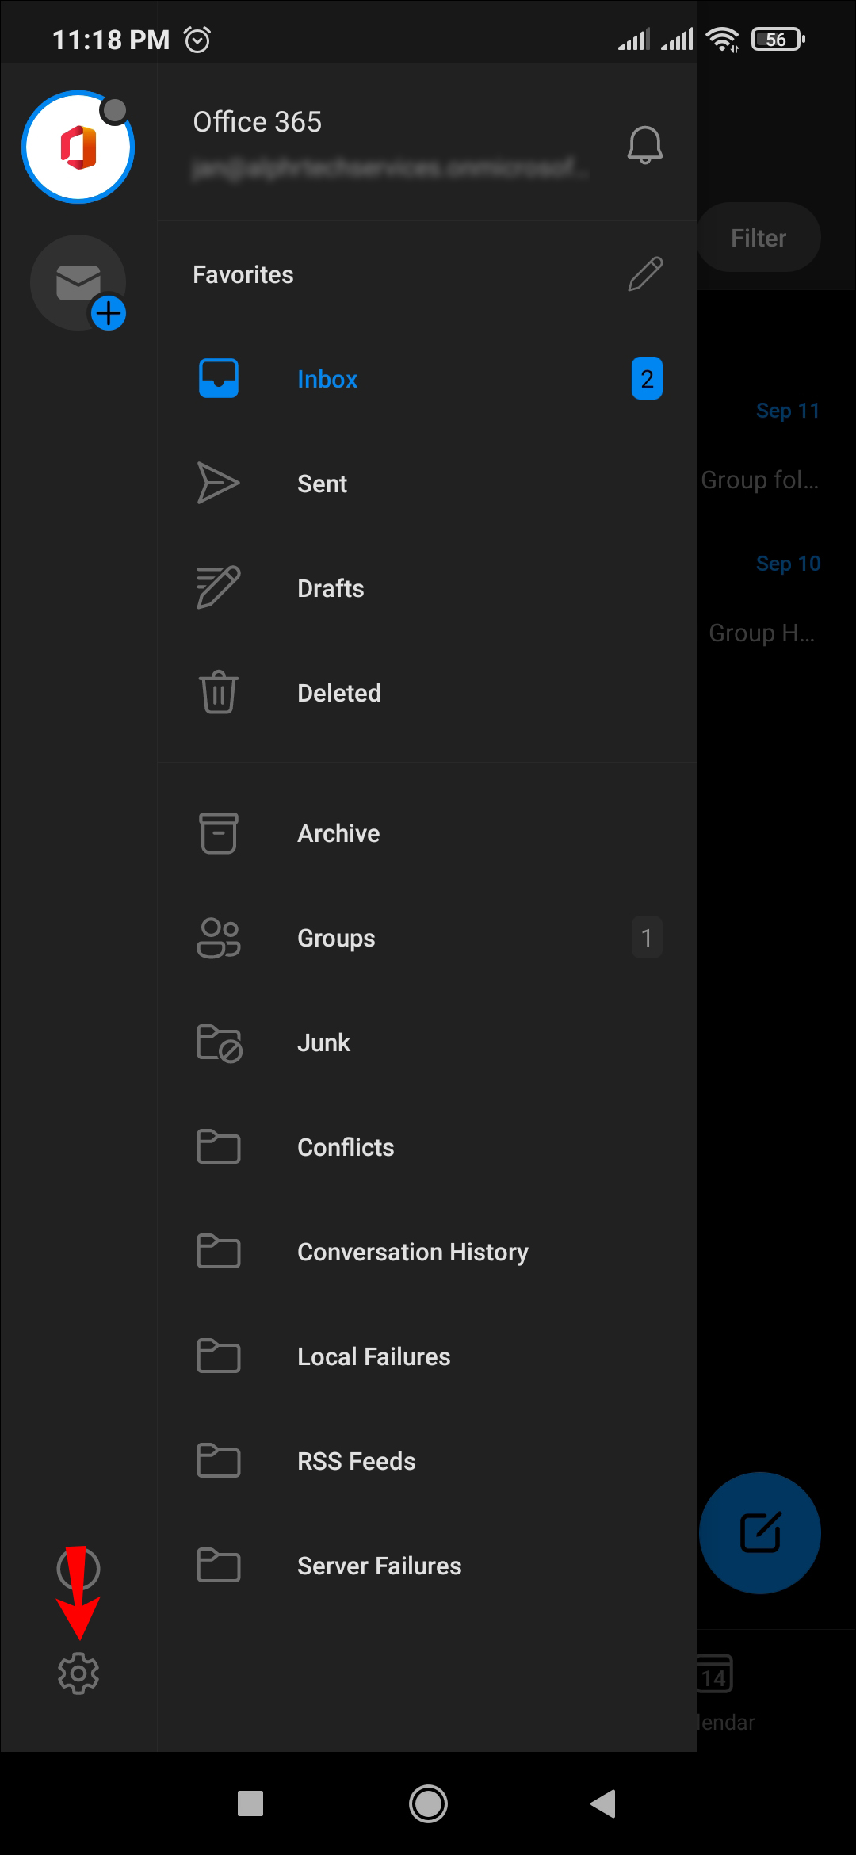Add a new mail account
This screenshot has height=1855, width=856.
point(78,283)
